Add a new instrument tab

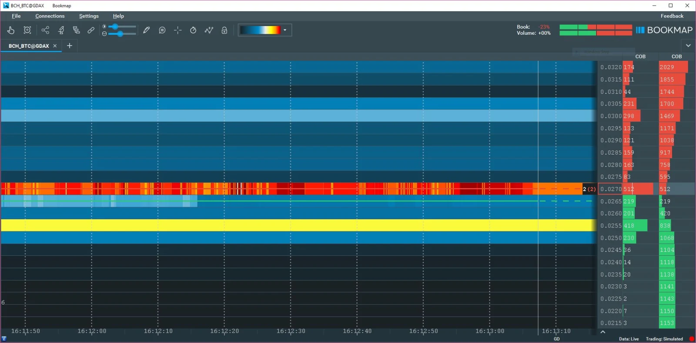coord(69,46)
